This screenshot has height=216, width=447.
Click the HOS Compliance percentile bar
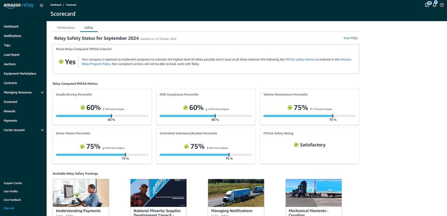pyautogui.click(x=206, y=116)
